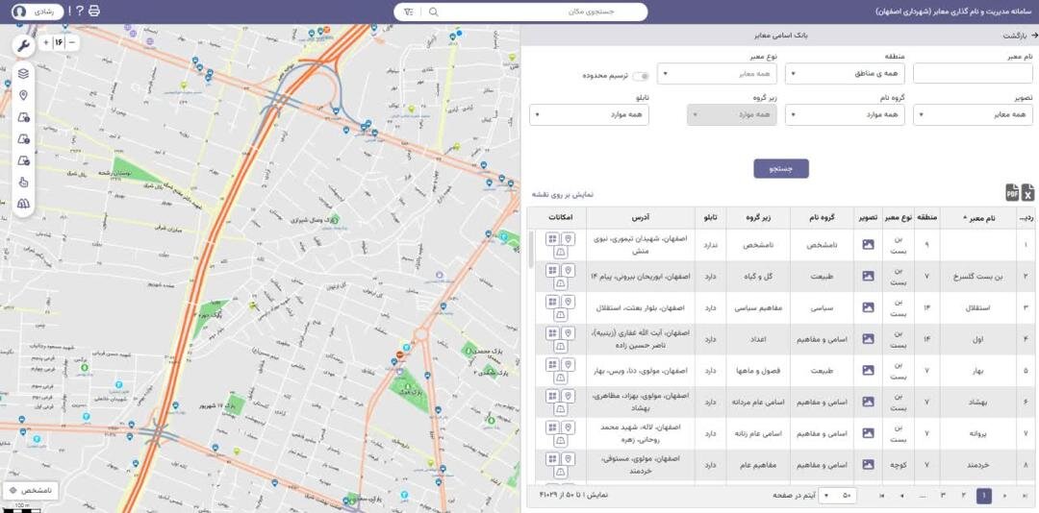Click the image icon in the استقلال row
This screenshot has height=513, width=1039.
[x=868, y=307]
